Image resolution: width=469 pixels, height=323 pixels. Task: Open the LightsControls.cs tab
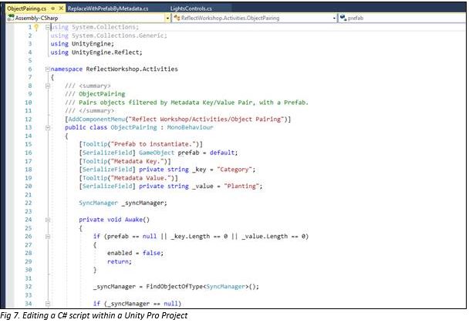[191, 8]
